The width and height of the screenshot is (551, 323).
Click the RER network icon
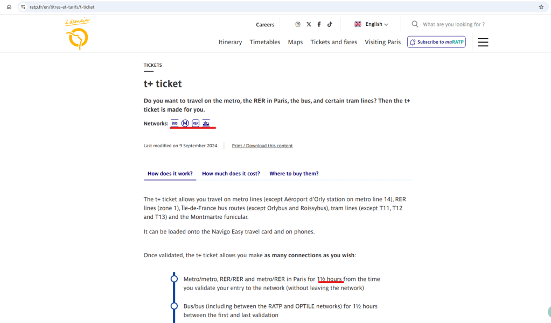(196, 123)
